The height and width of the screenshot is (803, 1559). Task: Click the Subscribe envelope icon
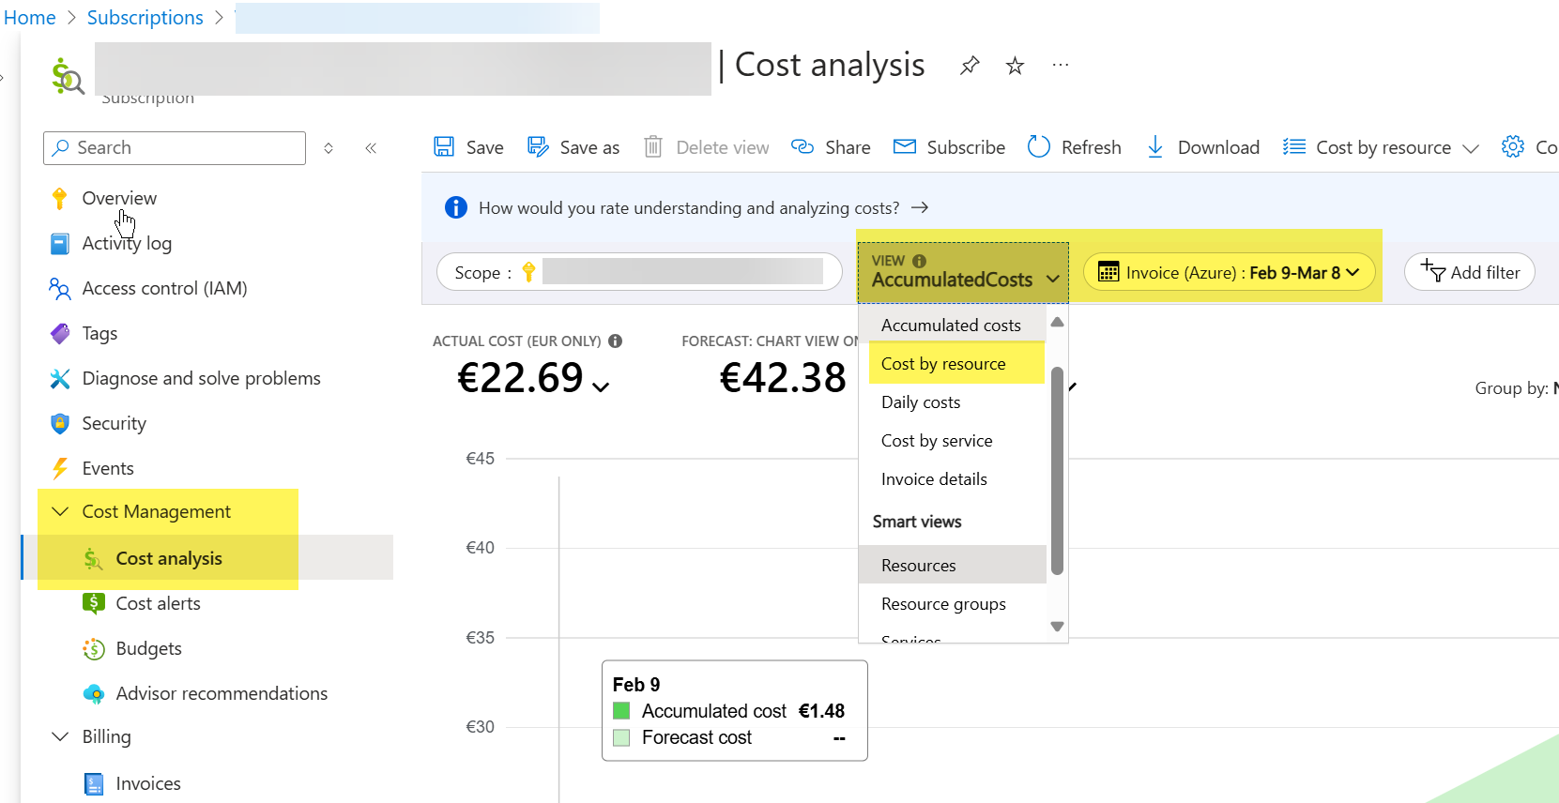pyautogui.click(x=905, y=146)
